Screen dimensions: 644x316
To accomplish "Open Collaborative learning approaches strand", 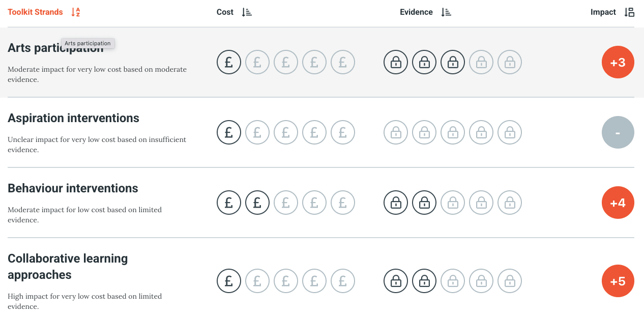I will [x=68, y=267].
